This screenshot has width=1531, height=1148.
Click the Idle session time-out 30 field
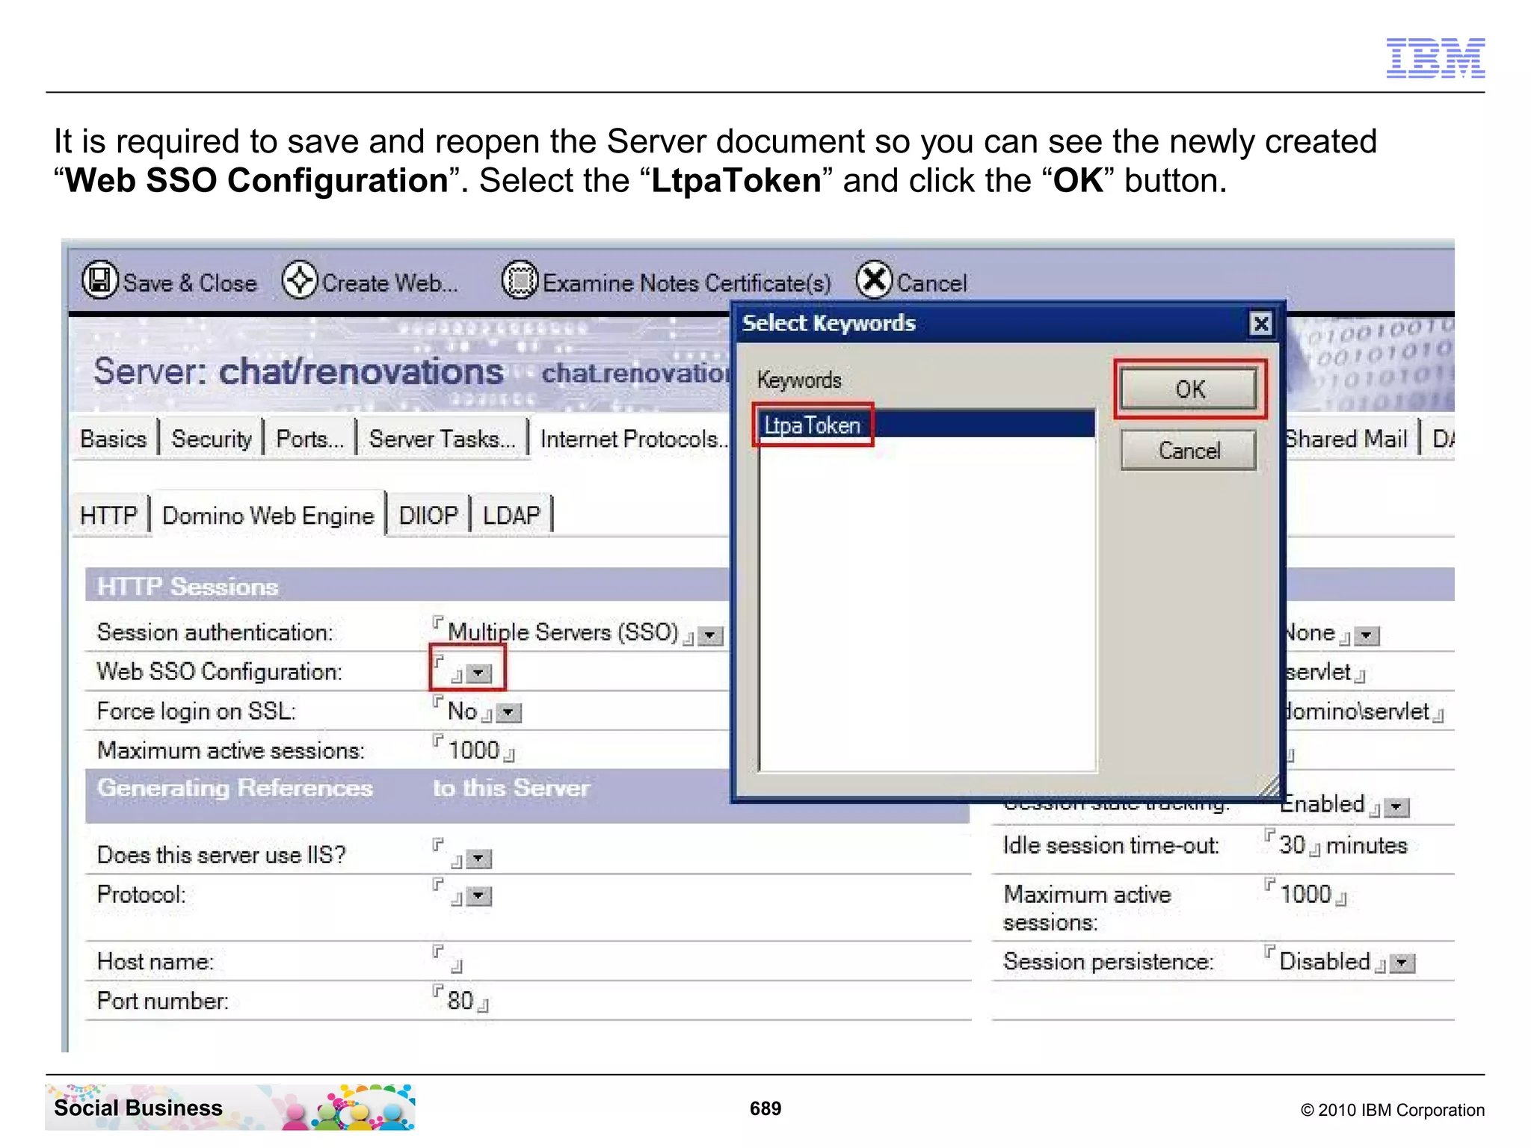coord(1293,845)
